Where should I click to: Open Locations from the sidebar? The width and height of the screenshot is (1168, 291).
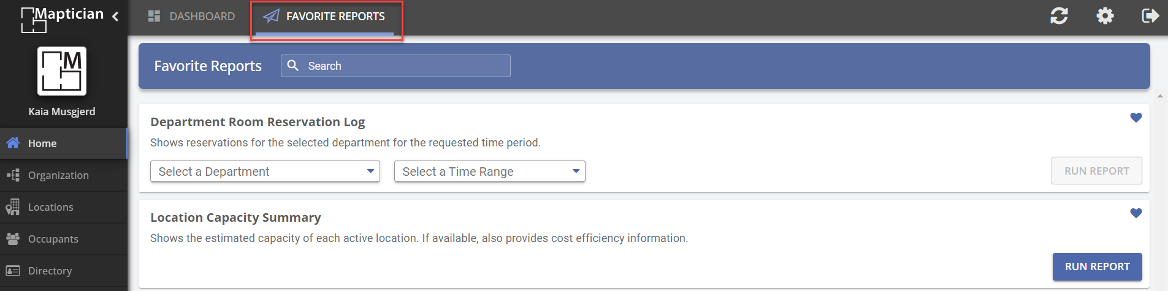pos(64,207)
